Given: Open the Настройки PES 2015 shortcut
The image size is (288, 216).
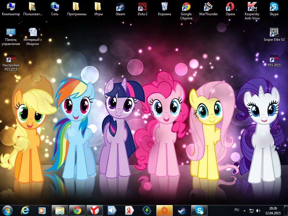Looking at the screenshot, I should [x=11, y=62].
